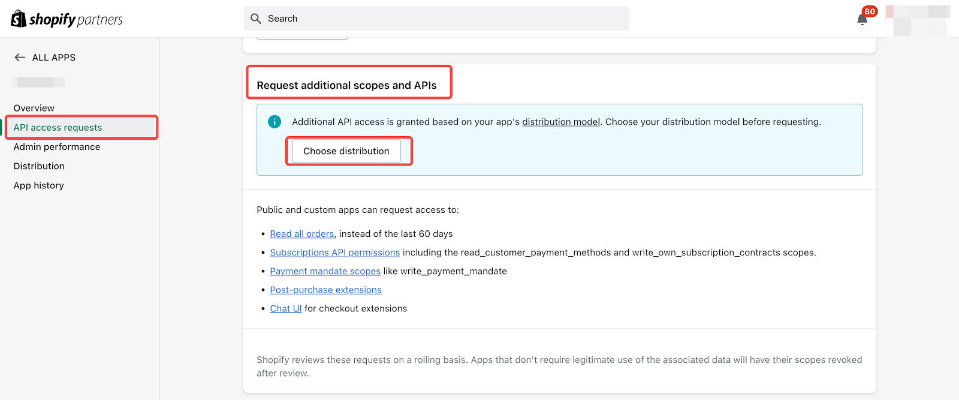The height and width of the screenshot is (400, 959).
Task: Select API access requests in the sidebar
Action: (x=58, y=128)
